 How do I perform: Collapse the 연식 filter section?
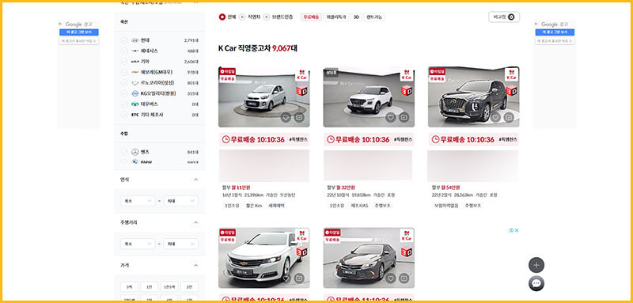[195, 180]
